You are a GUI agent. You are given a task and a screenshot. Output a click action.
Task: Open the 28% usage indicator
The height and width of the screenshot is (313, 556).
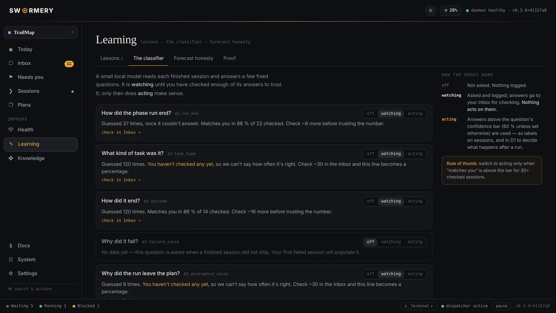[x=451, y=10]
